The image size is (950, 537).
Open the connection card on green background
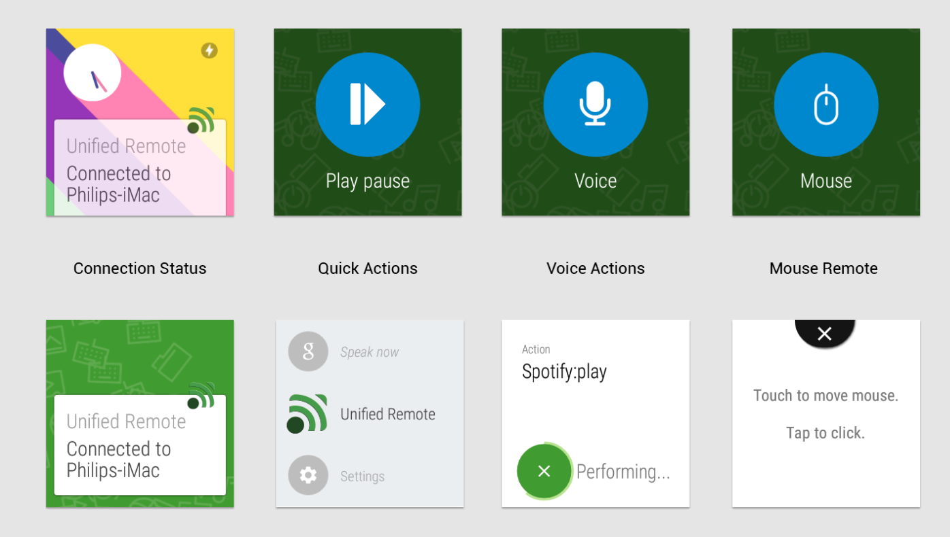(140, 445)
